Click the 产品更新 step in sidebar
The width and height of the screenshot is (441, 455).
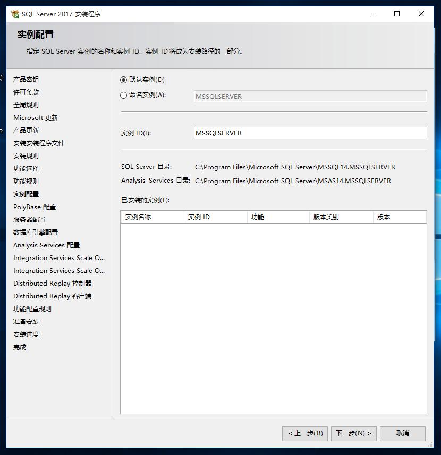coord(26,131)
